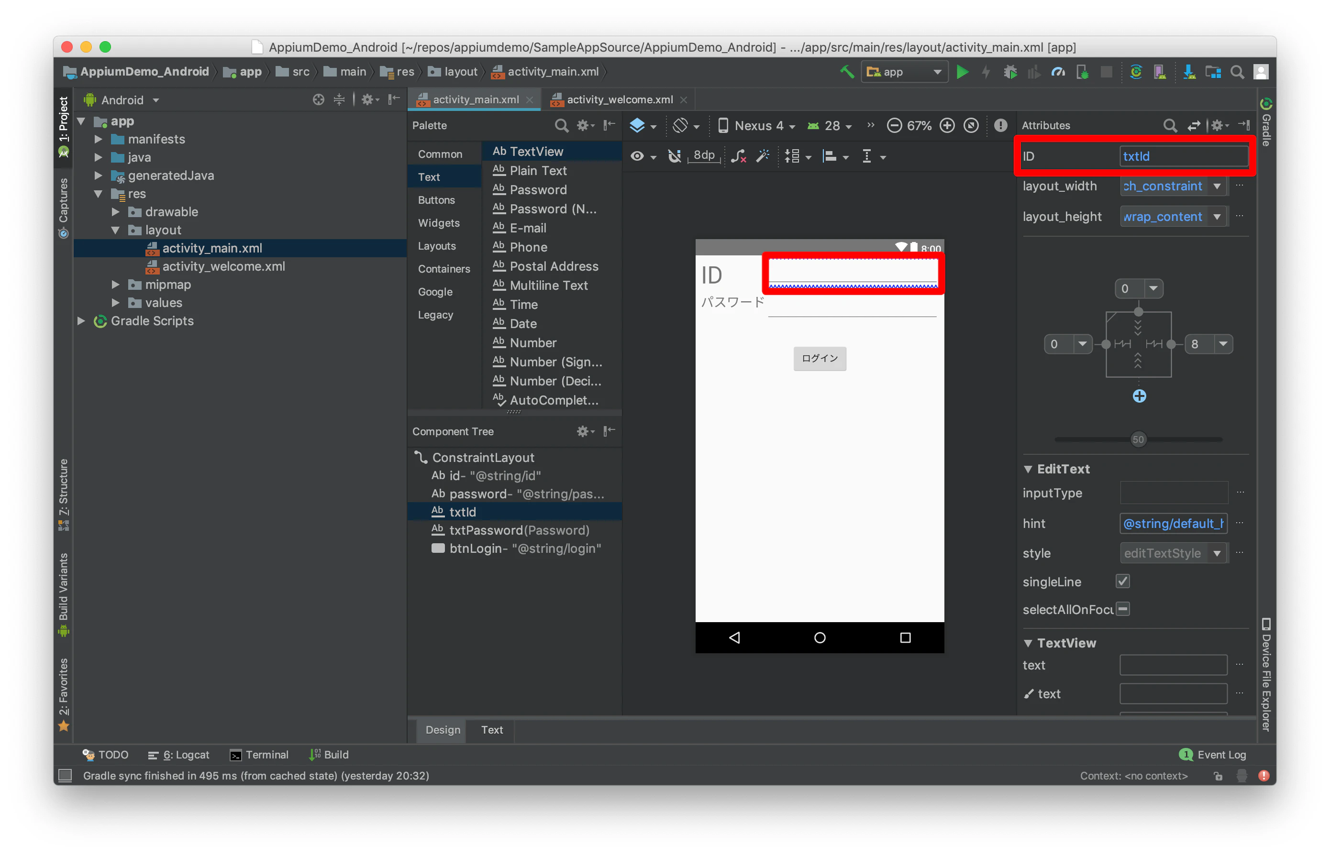Search attributes with the magnifier icon
This screenshot has height=856, width=1330.
pyautogui.click(x=1170, y=126)
